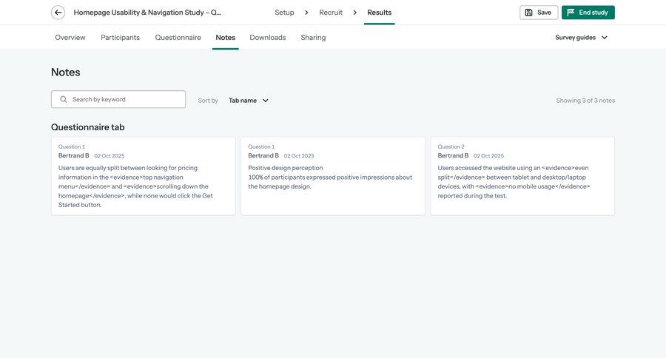Go to the Sharing tab

(313, 38)
